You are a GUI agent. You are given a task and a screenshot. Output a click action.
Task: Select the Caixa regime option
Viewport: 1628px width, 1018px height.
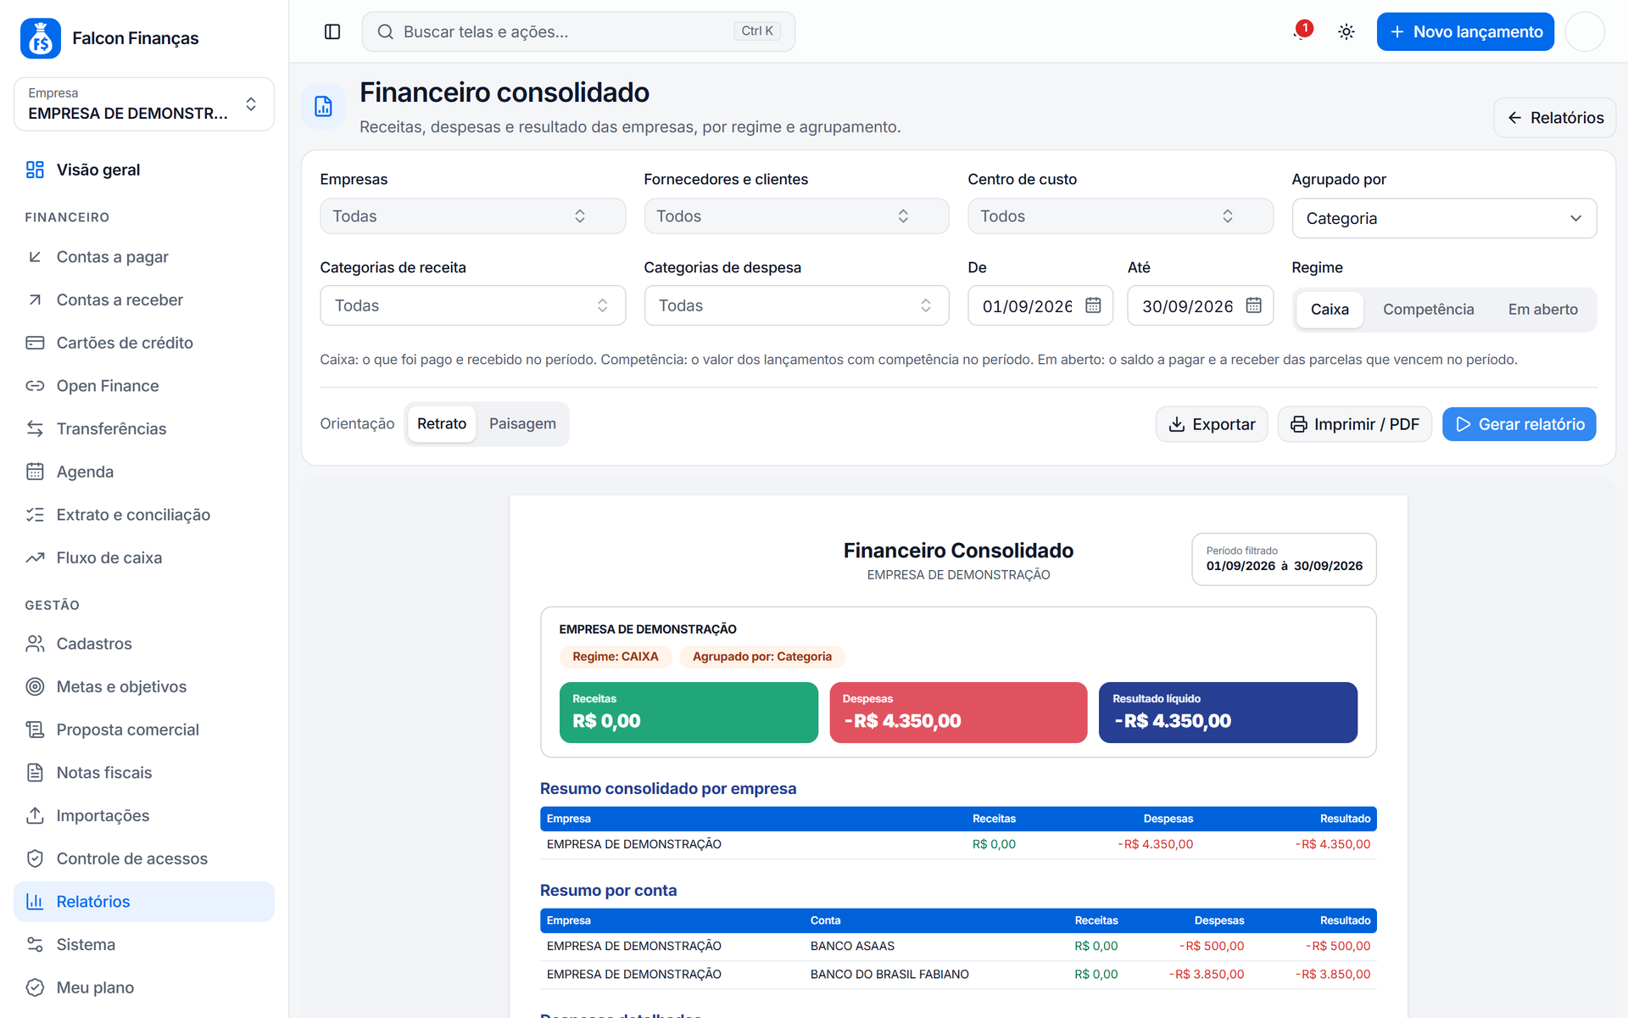pyautogui.click(x=1329, y=310)
